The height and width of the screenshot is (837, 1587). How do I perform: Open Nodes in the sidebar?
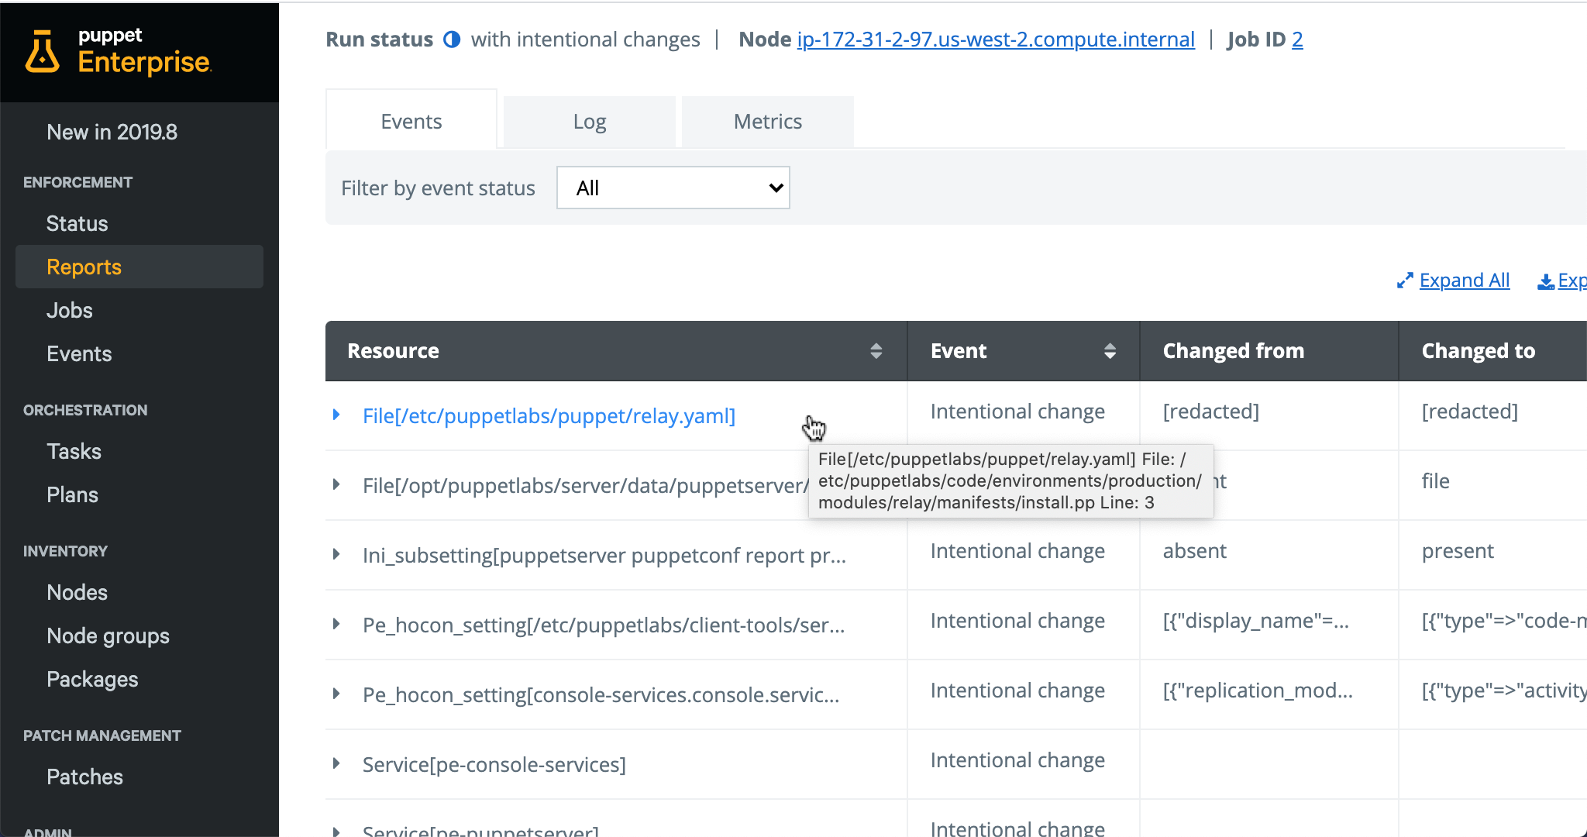tap(77, 592)
